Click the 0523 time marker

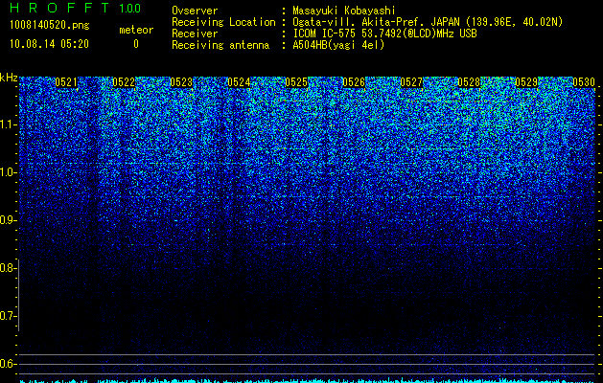[x=181, y=82]
